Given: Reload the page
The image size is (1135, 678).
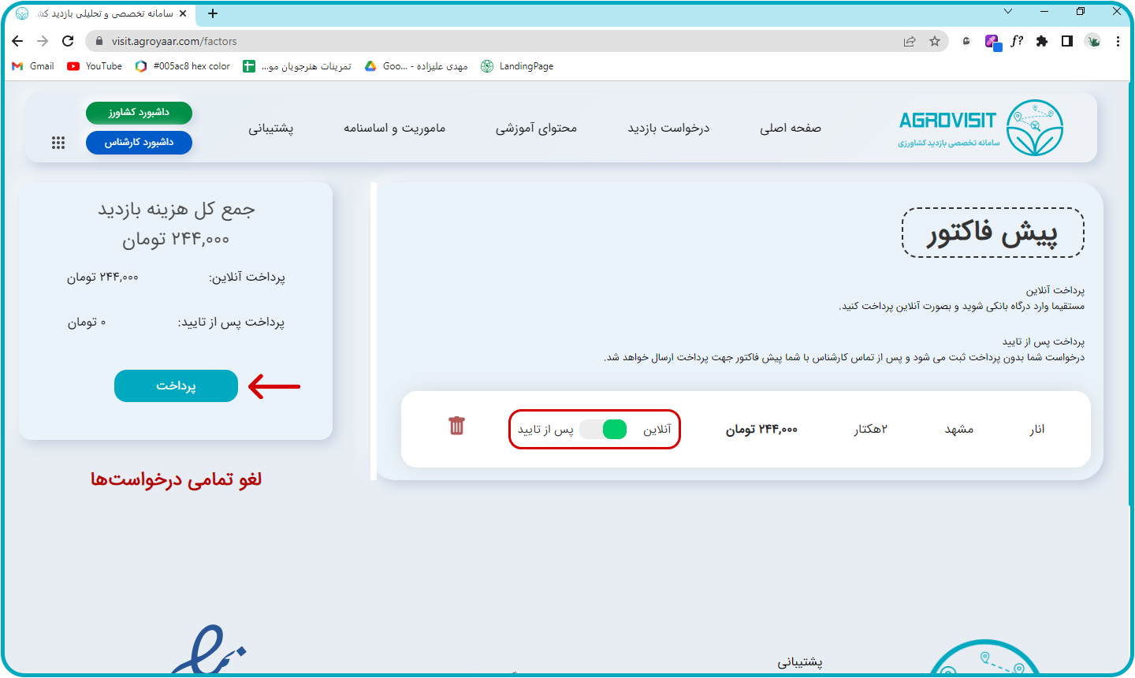Looking at the screenshot, I should (68, 41).
